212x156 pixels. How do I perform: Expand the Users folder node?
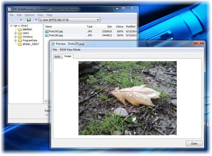point(15,33)
